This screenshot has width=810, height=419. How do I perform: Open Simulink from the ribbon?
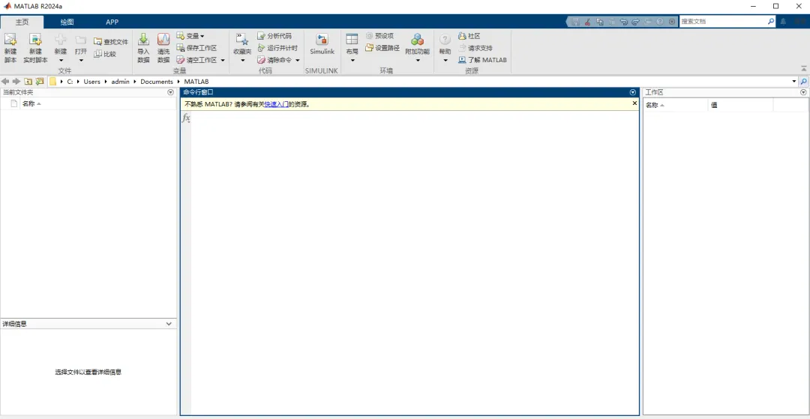(322, 44)
